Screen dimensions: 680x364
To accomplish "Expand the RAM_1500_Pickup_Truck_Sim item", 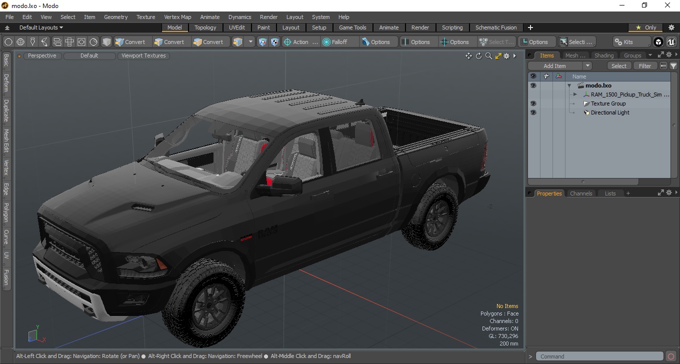I will [575, 94].
